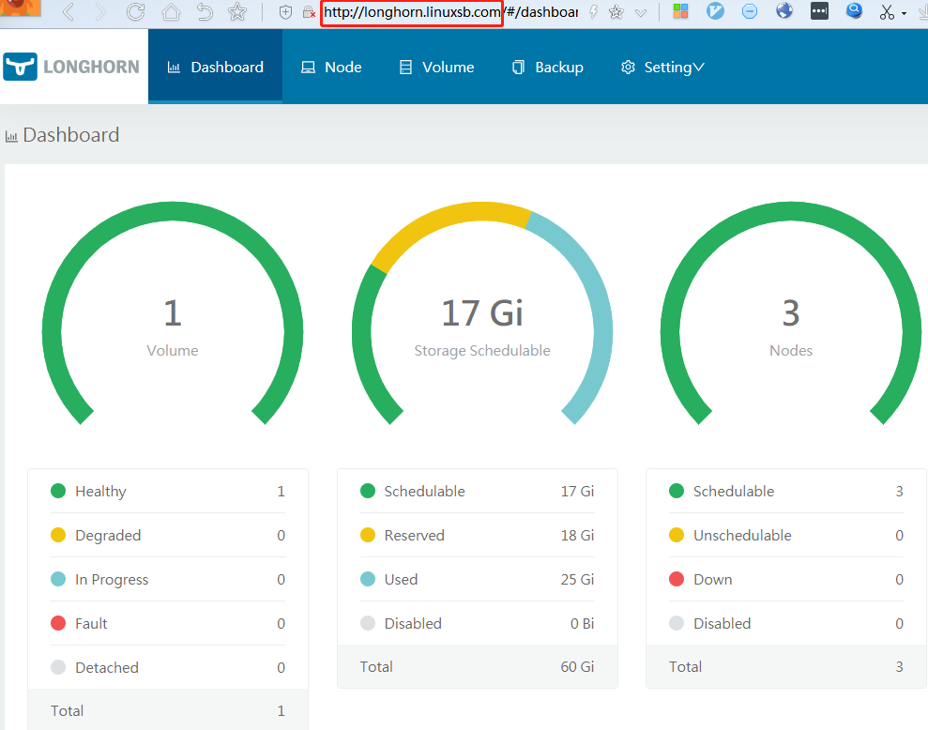928x730 pixels.
Task: Reload the page with refresh icon
Action: [x=135, y=12]
